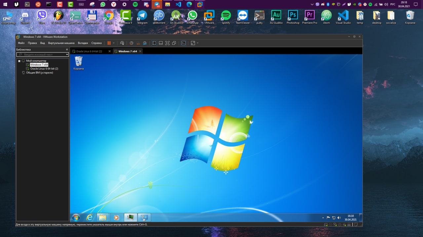This screenshot has height=237, width=423.
Task: Open the power options dropdown arrow
Action: tap(114, 43)
